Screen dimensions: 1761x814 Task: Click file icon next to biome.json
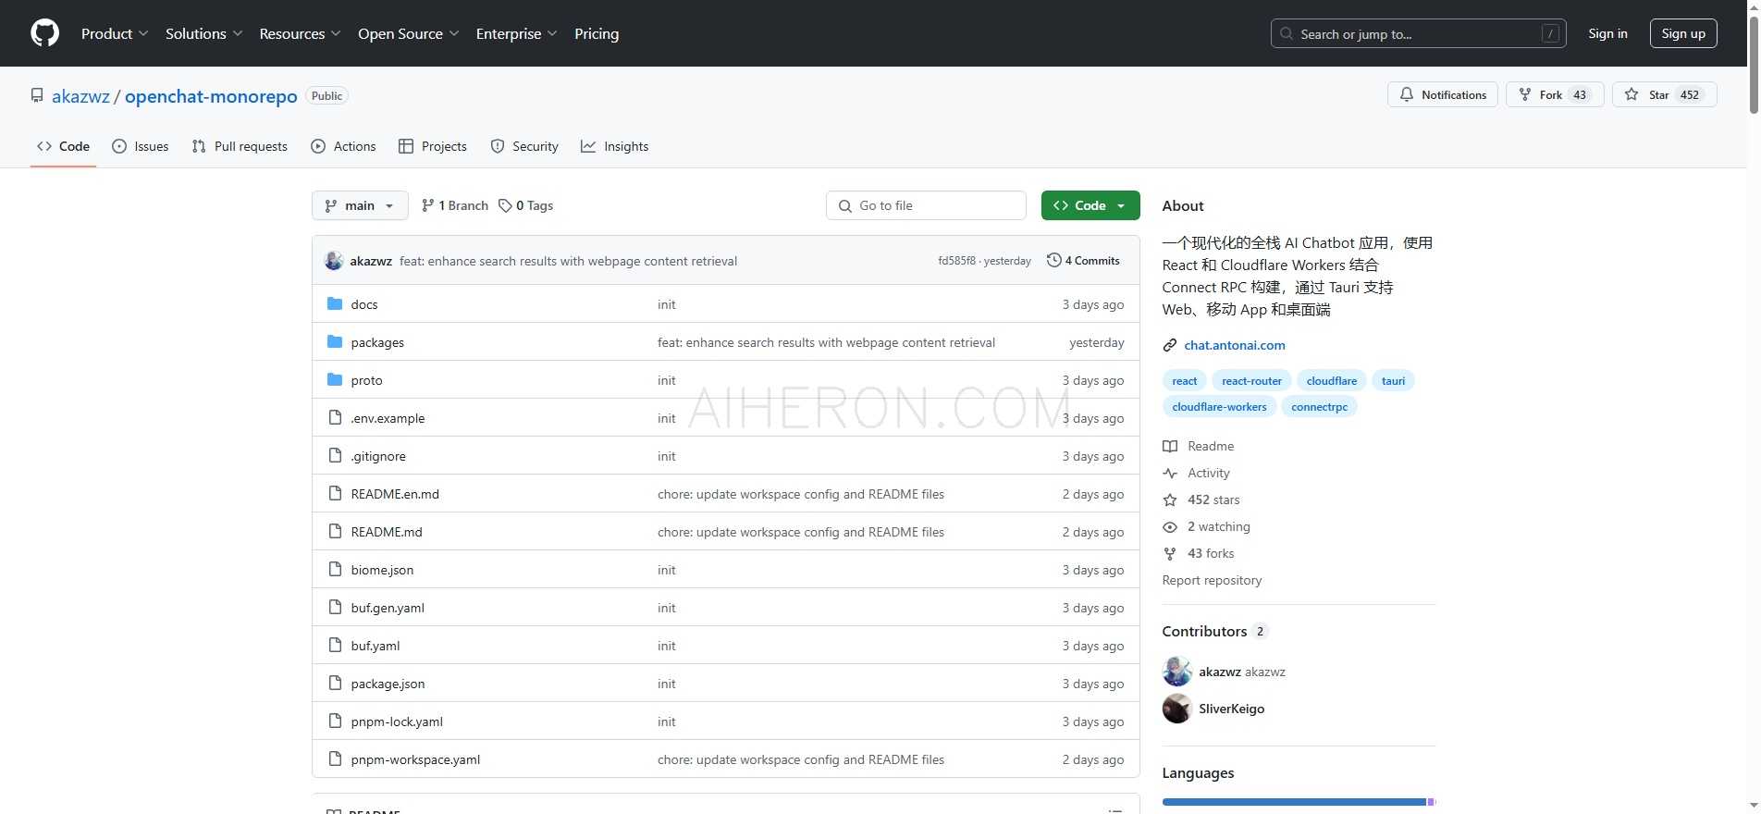pyautogui.click(x=335, y=569)
